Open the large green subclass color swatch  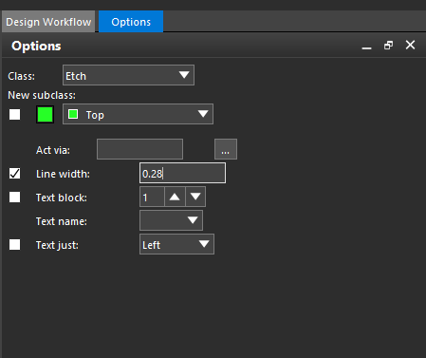point(45,115)
